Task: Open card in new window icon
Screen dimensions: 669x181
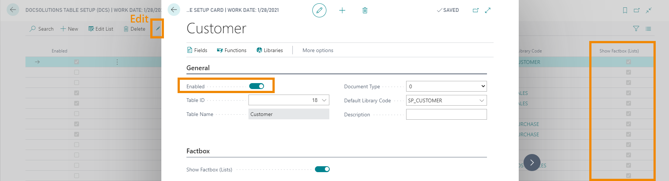Action: pyautogui.click(x=476, y=10)
